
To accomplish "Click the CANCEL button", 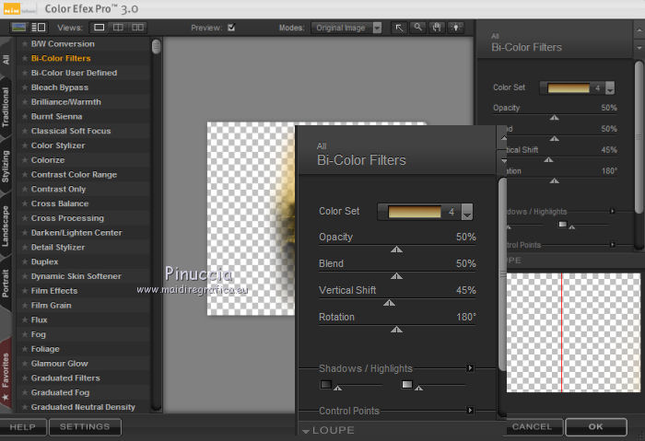I will click(x=532, y=427).
